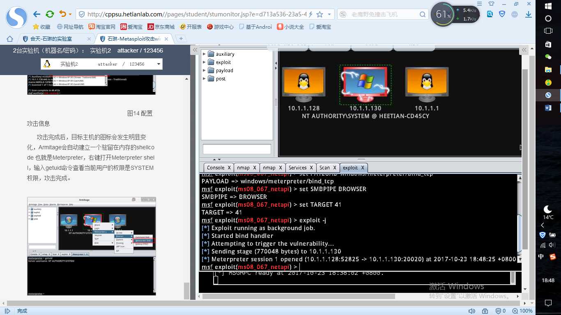Open Windows notification center
The height and width of the screenshot is (315, 561).
click(x=548, y=303)
